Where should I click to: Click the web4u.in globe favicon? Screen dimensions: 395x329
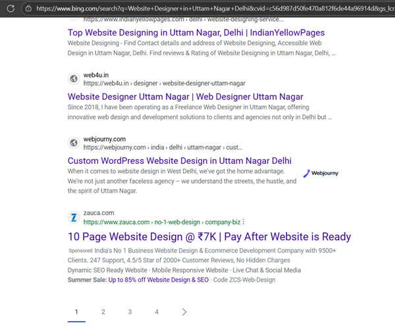(74, 80)
